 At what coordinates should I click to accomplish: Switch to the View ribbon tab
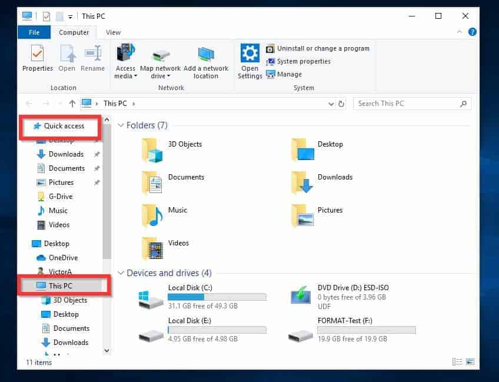(113, 32)
